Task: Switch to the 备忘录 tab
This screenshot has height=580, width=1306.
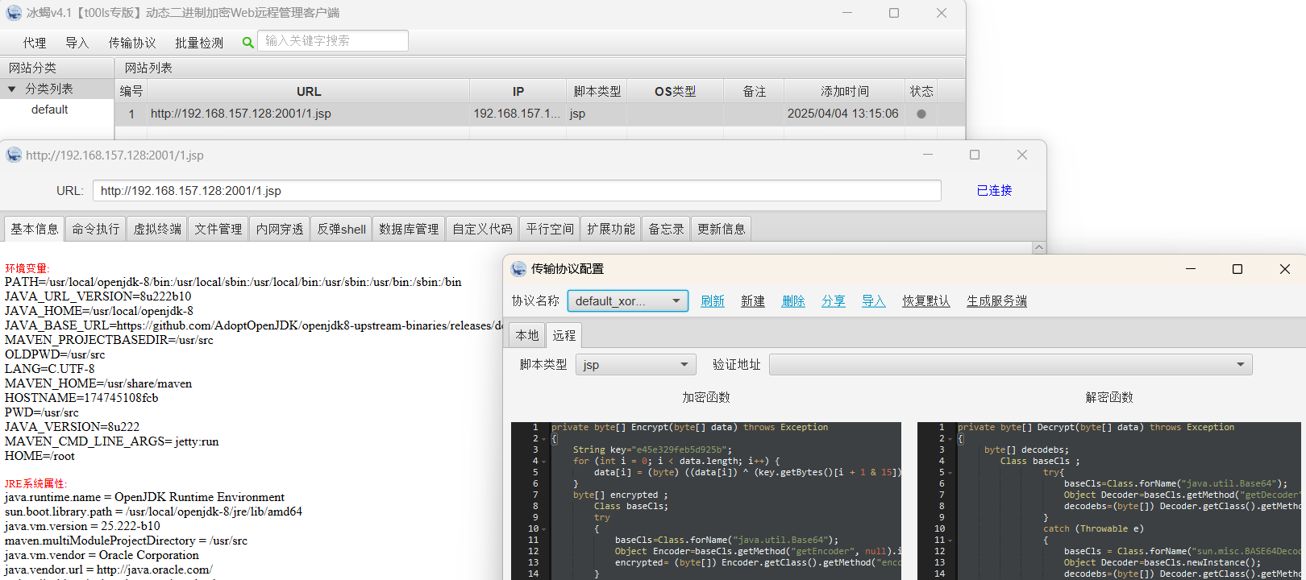Action: pyautogui.click(x=666, y=229)
